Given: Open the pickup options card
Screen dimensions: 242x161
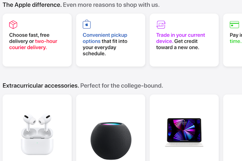Looking at the screenshot, I should [x=111, y=40].
